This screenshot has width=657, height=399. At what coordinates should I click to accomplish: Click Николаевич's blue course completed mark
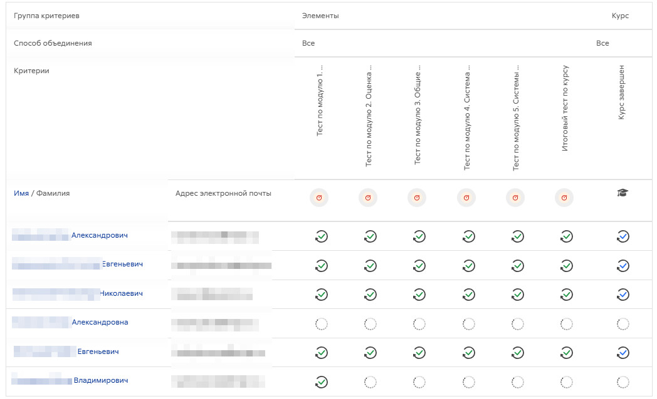pyautogui.click(x=623, y=295)
